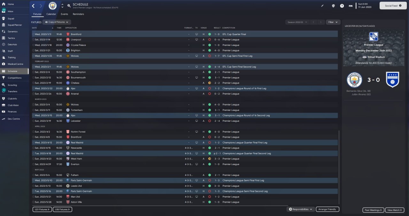Open Squad Planner in the sidebar
Viewport: 409px width, 216px height.
15,25
